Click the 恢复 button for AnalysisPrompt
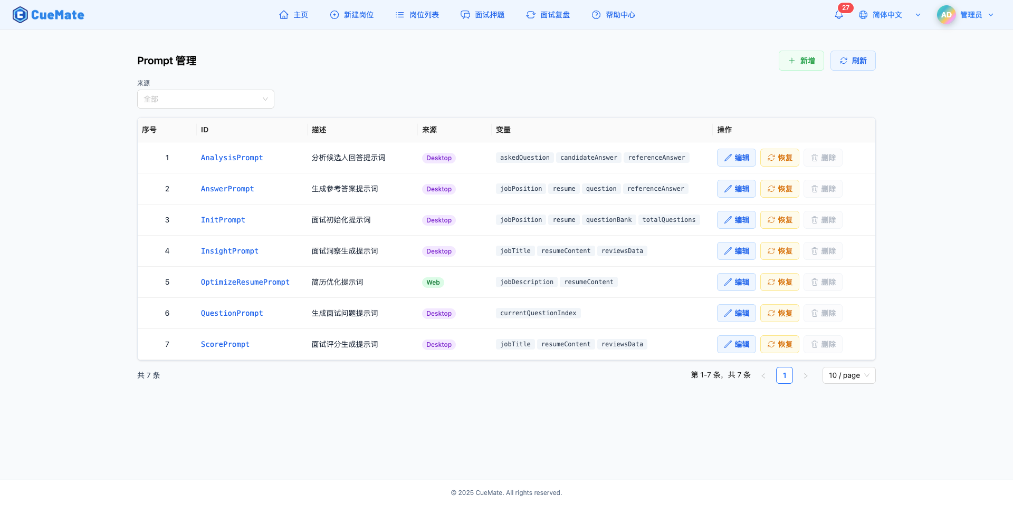This screenshot has height=505, width=1013. tap(779, 157)
